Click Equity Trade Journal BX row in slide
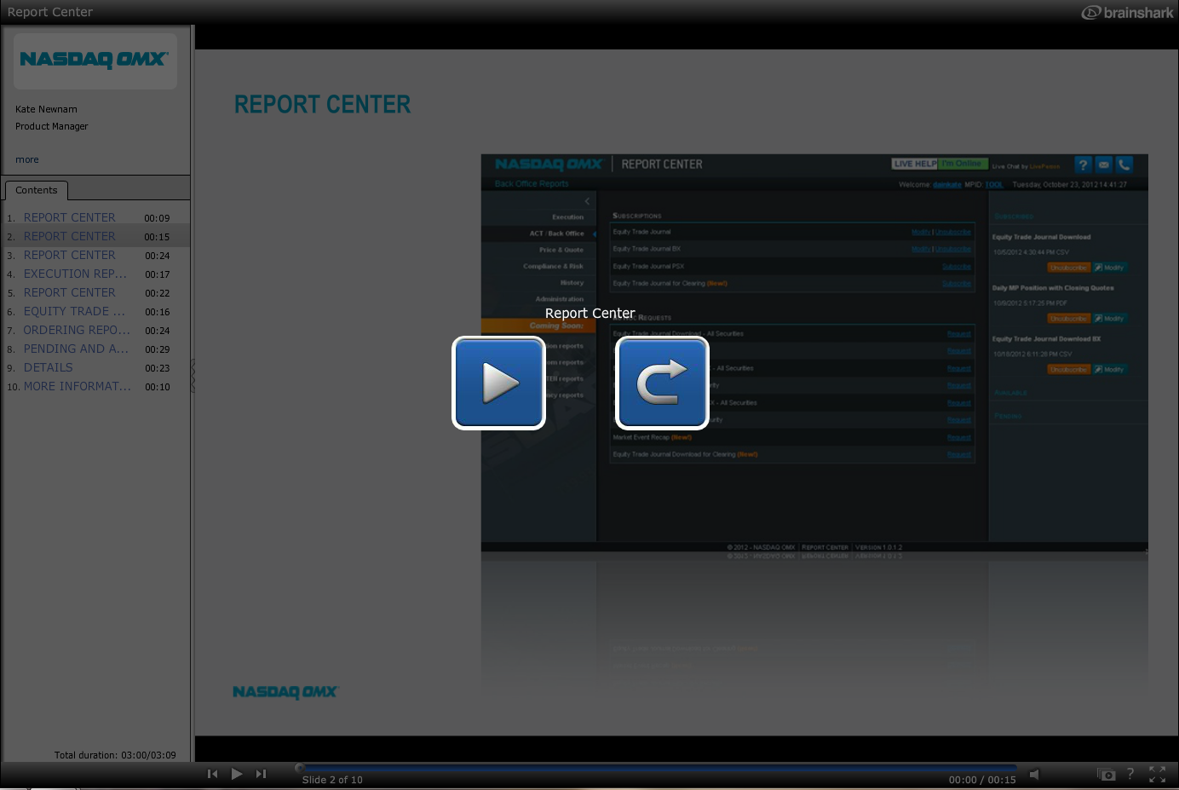The width and height of the screenshot is (1179, 790). [792, 249]
